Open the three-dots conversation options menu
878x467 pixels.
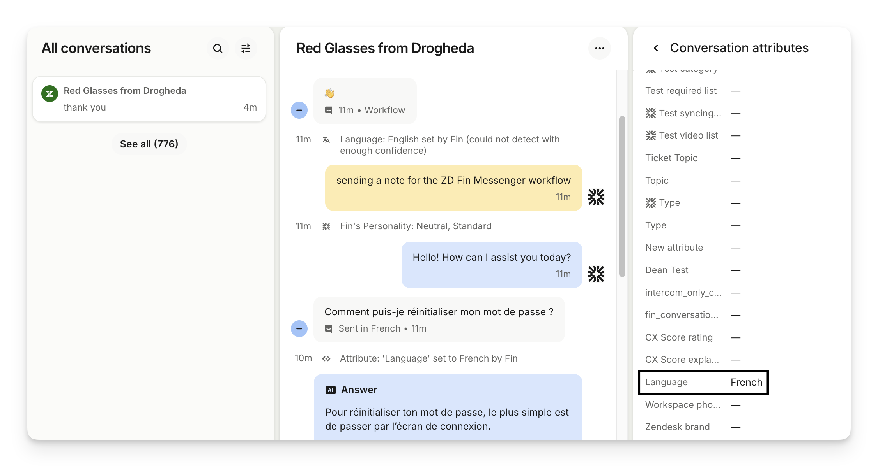tap(599, 49)
